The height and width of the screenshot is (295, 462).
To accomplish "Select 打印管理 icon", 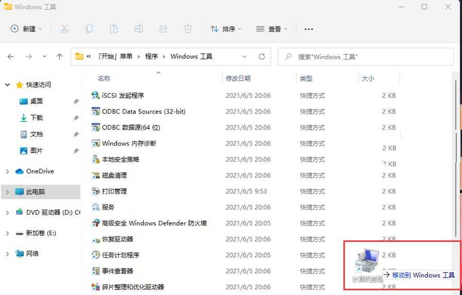I will pyautogui.click(x=96, y=191).
